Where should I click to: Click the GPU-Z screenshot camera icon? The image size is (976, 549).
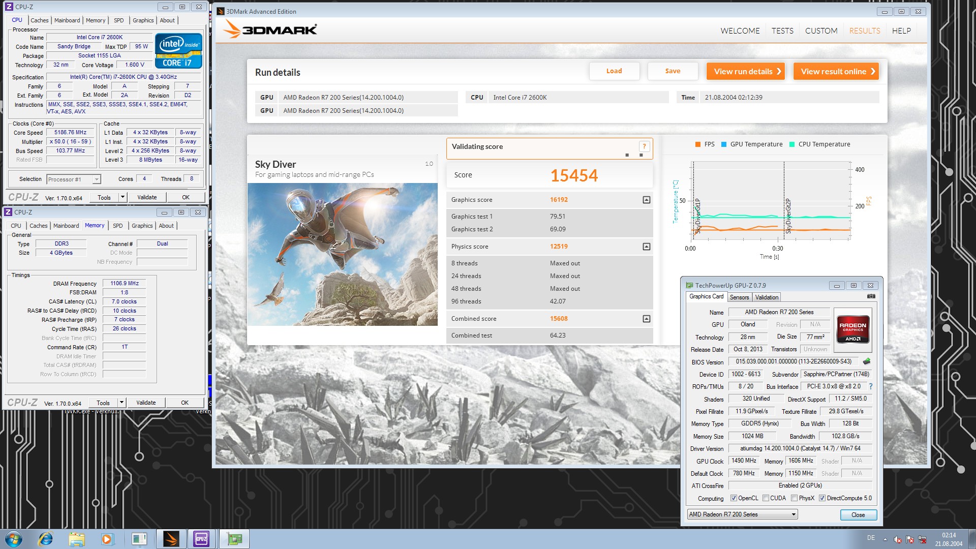click(x=871, y=296)
